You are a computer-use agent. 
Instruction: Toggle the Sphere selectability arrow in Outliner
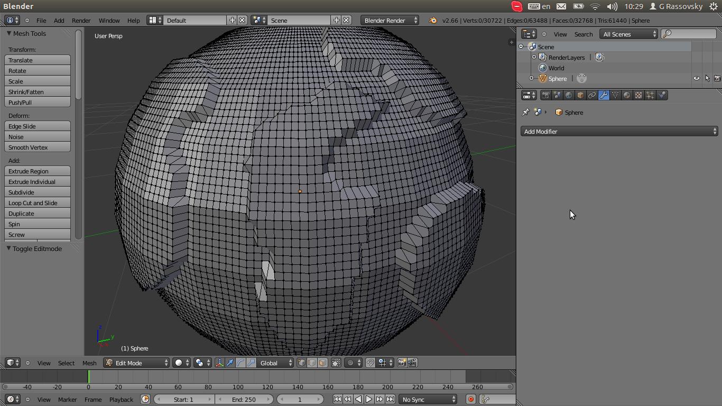pyautogui.click(x=708, y=78)
